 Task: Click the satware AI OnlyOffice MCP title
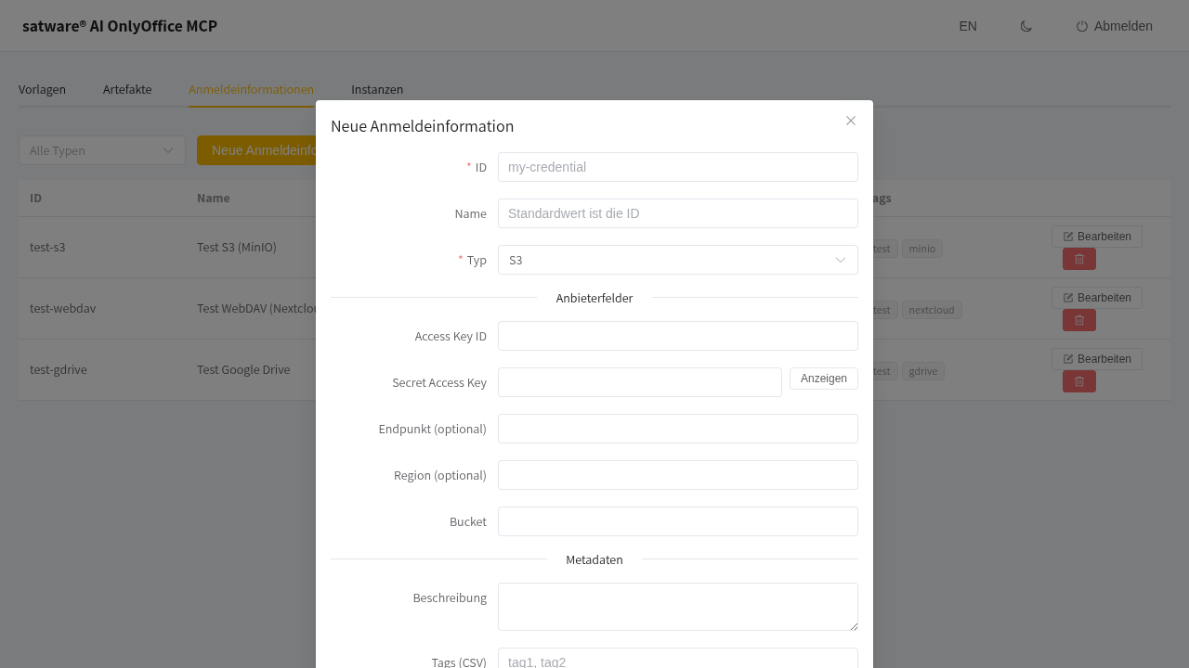click(120, 26)
